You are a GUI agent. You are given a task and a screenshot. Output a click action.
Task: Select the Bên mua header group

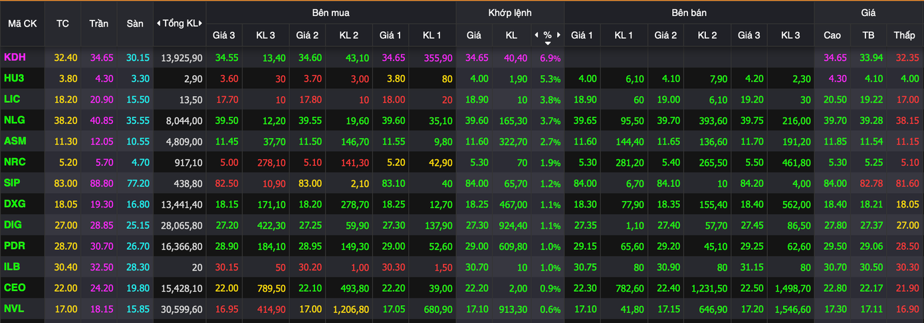click(x=330, y=13)
